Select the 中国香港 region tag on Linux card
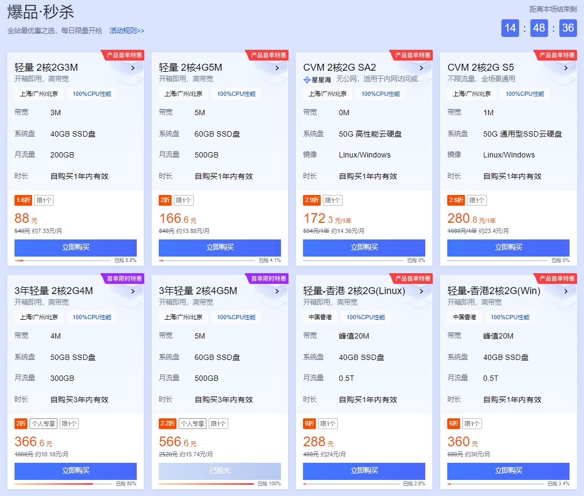584x496 pixels. [320, 317]
